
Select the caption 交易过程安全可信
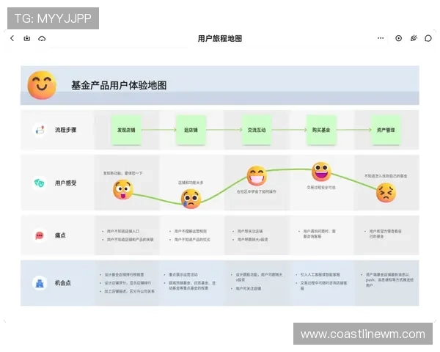[x=321, y=187]
